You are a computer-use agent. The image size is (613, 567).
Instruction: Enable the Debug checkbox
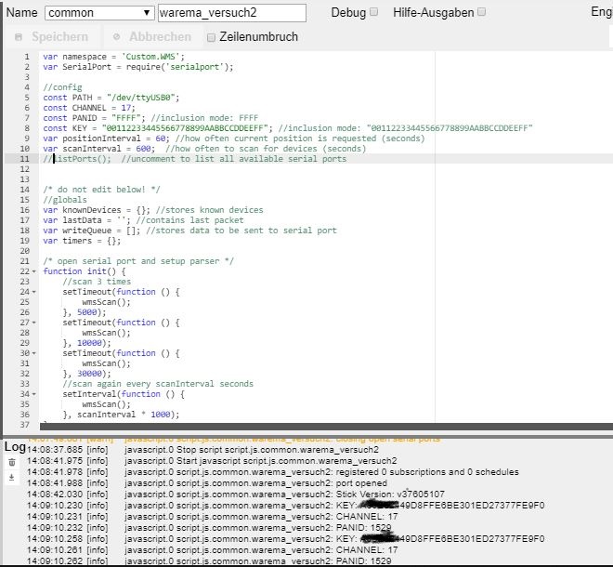(x=374, y=12)
